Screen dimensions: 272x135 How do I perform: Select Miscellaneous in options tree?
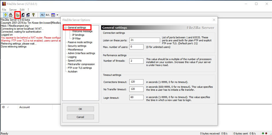point(75,49)
